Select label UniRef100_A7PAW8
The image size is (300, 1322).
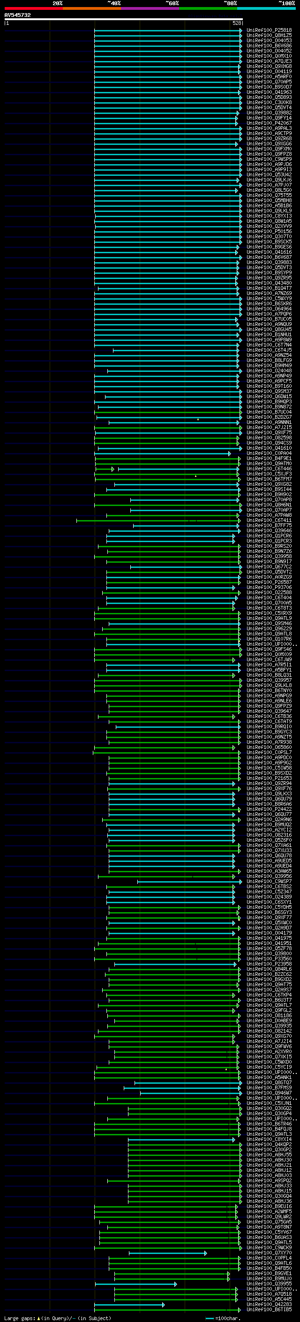[x=269, y=515]
